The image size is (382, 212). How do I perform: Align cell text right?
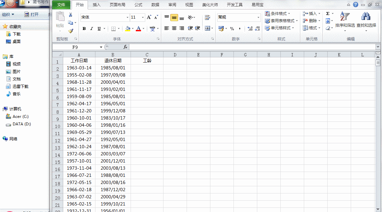[x=182, y=28]
